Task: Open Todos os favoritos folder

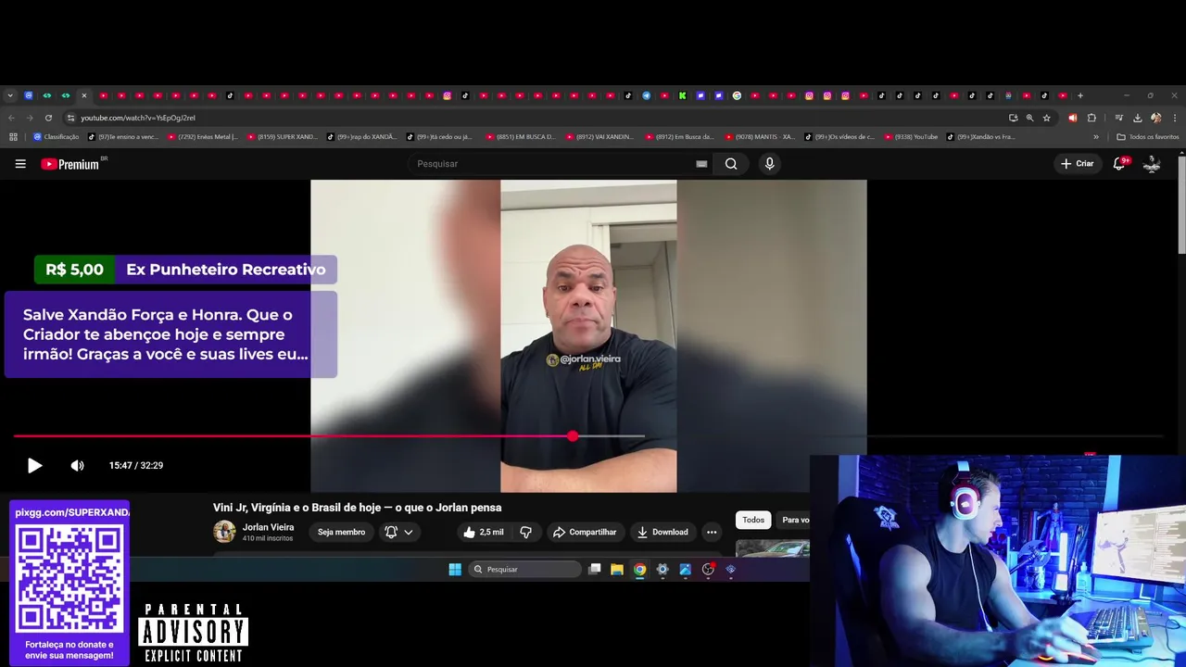Action: point(1148,137)
